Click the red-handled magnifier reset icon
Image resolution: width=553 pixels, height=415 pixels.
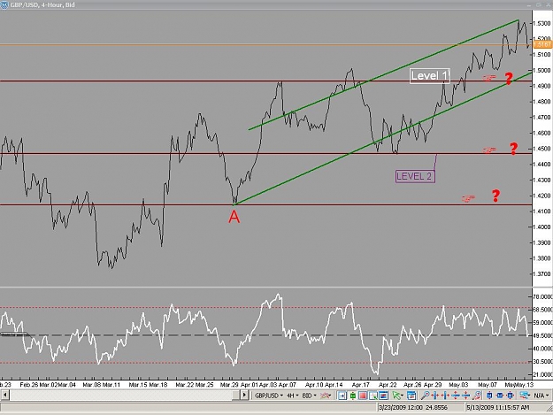pyautogui.click(x=477, y=396)
